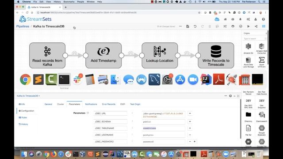Open the Origins stage type dropdown

(x=255, y=34)
